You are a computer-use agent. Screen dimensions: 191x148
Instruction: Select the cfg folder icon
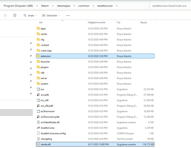coord(38,39)
